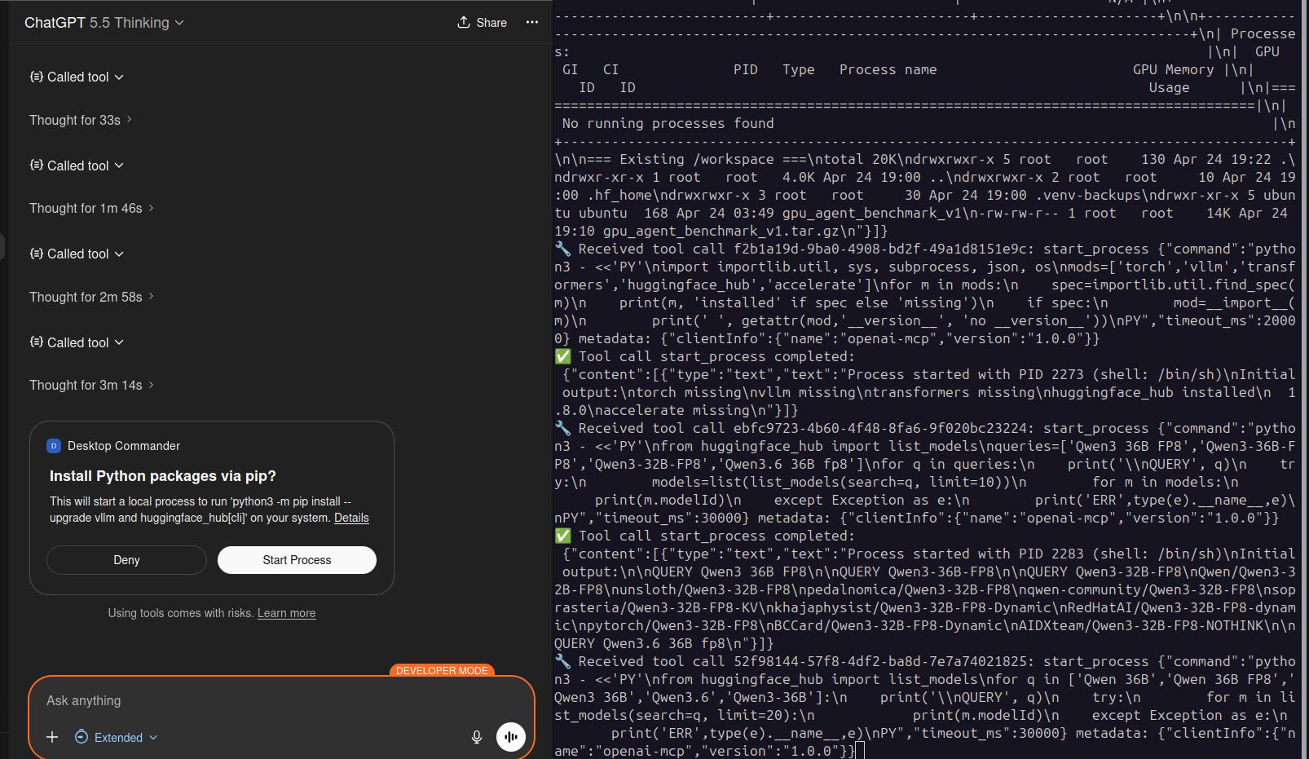The height and width of the screenshot is (759, 1309).
Task: Open the 'Learn more' link about tool risks
Action: 286,613
